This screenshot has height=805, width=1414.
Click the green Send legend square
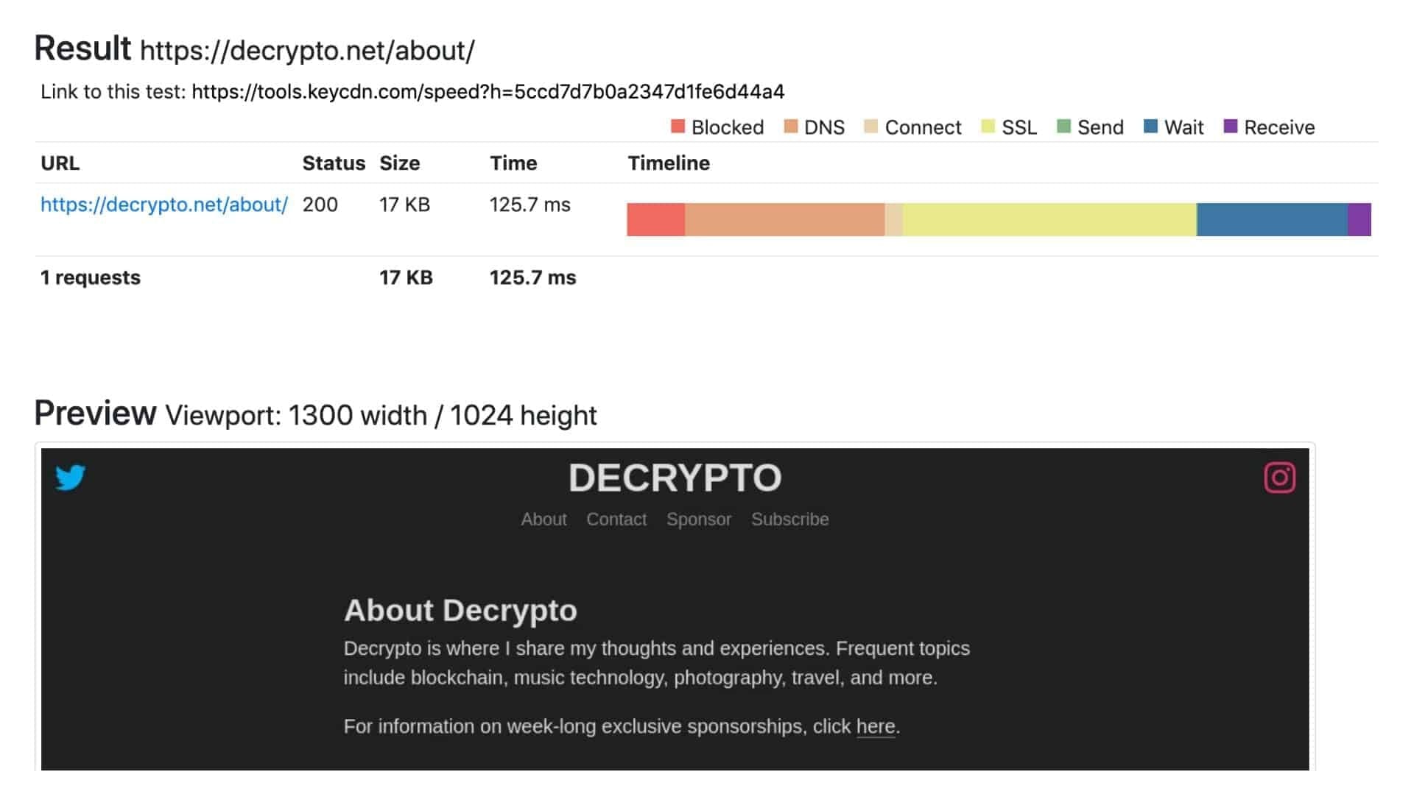point(1063,127)
